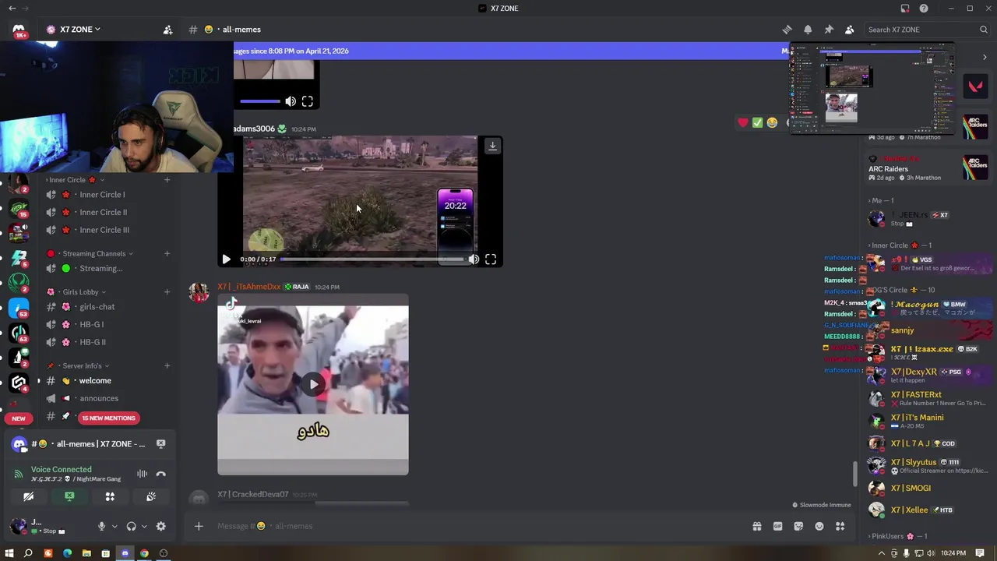The image size is (997, 561).
Task: Play the adams3006 GTA video
Action: 226,259
